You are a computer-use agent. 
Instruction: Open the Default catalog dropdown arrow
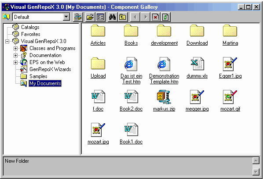click(x=66, y=17)
